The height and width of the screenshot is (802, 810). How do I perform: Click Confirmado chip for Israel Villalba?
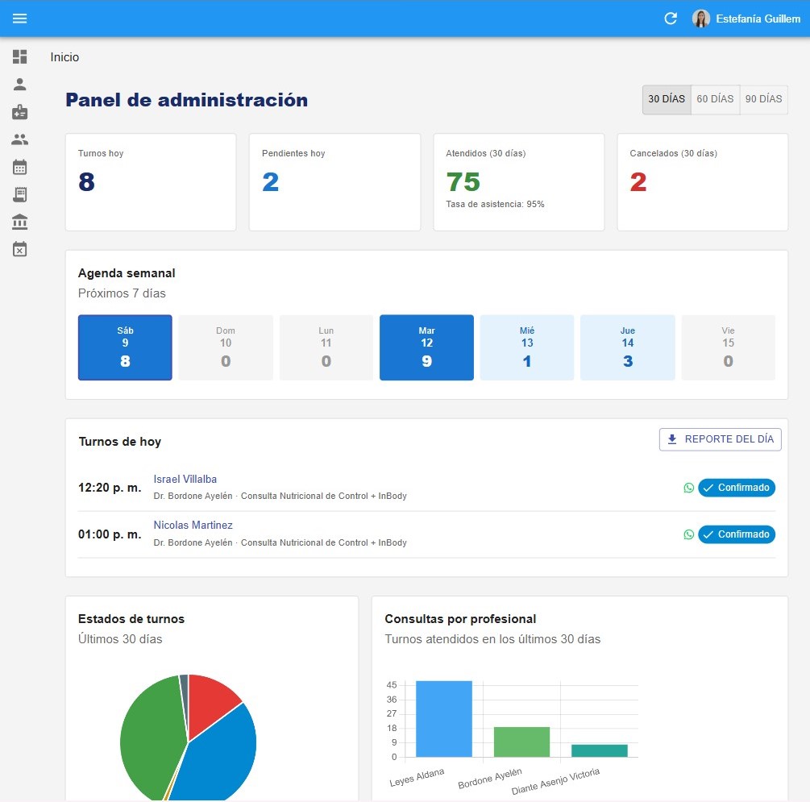click(x=737, y=488)
